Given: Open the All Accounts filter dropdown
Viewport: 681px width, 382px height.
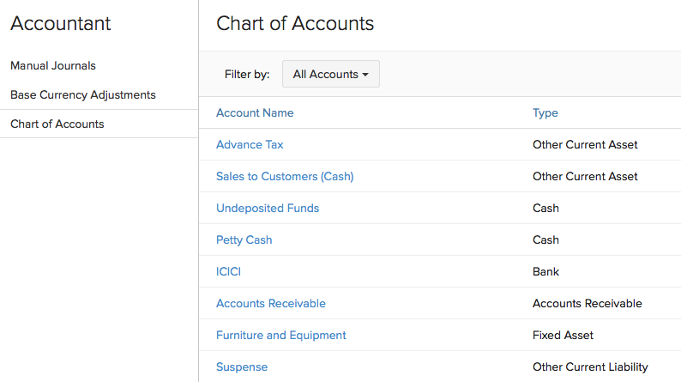Looking at the screenshot, I should pos(330,75).
